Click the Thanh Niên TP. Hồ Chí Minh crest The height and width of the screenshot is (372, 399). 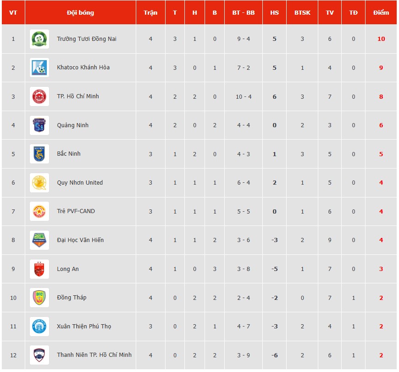(39, 355)
